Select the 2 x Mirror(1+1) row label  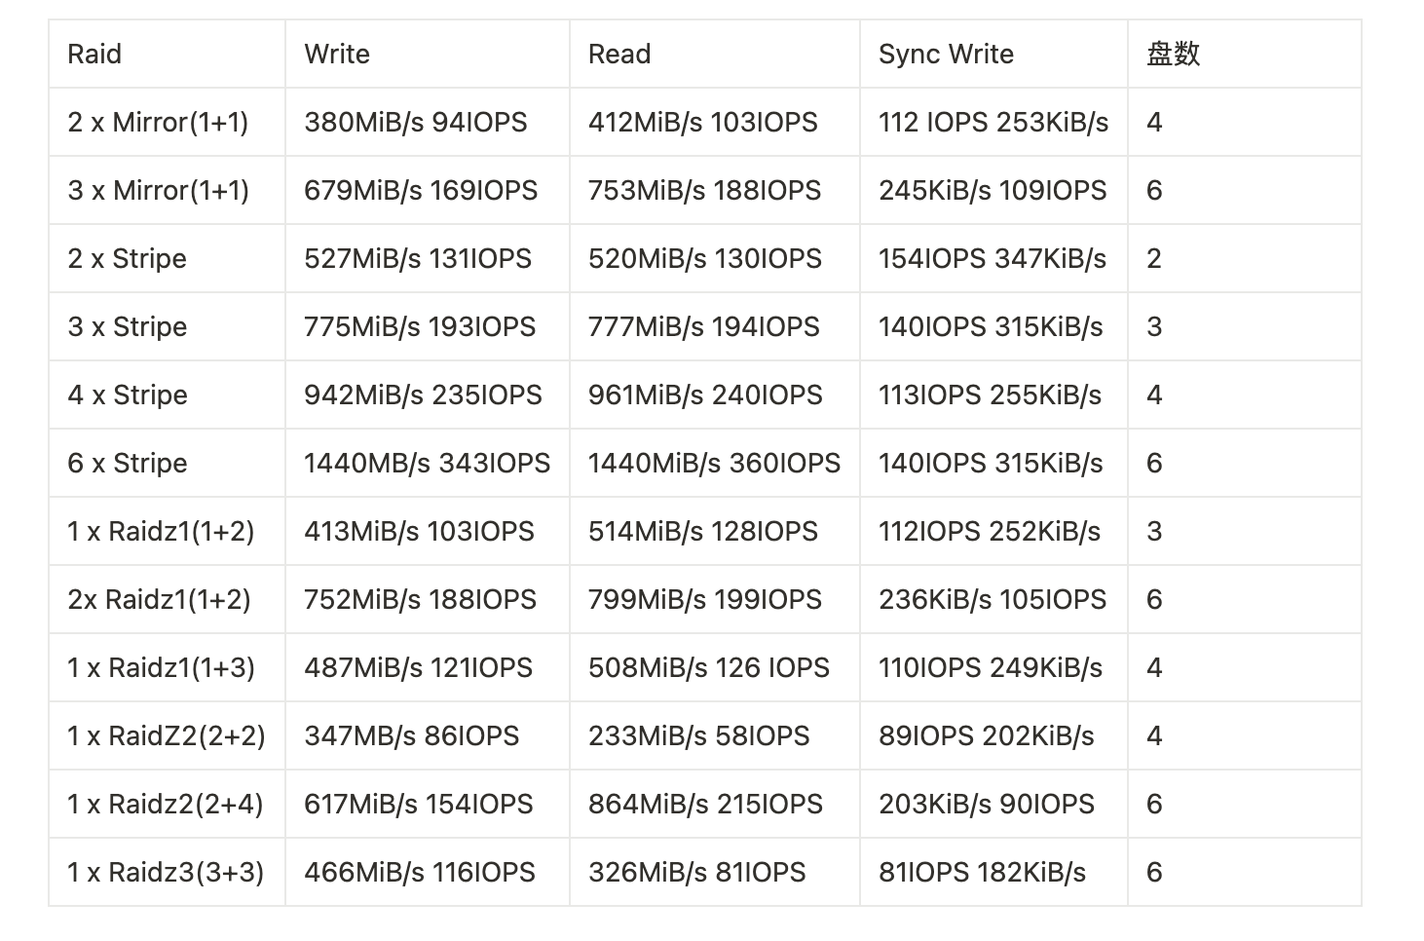point(158,123)
